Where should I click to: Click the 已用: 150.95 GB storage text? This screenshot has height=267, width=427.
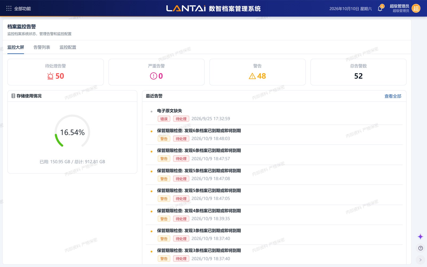72,162
